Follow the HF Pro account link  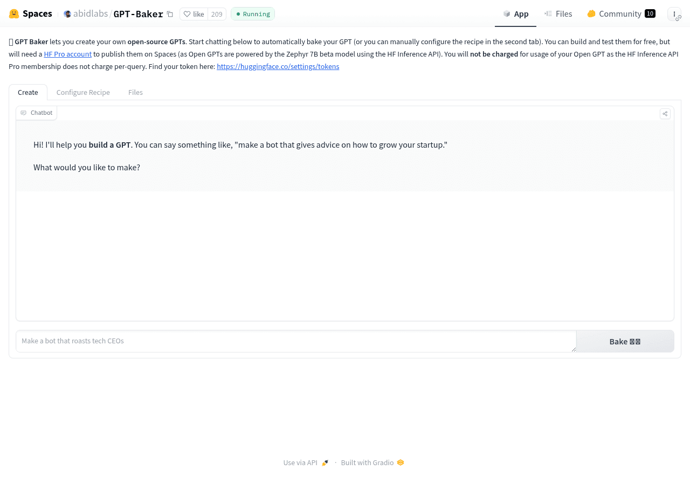pyautogui.click(x=68, y=54)
